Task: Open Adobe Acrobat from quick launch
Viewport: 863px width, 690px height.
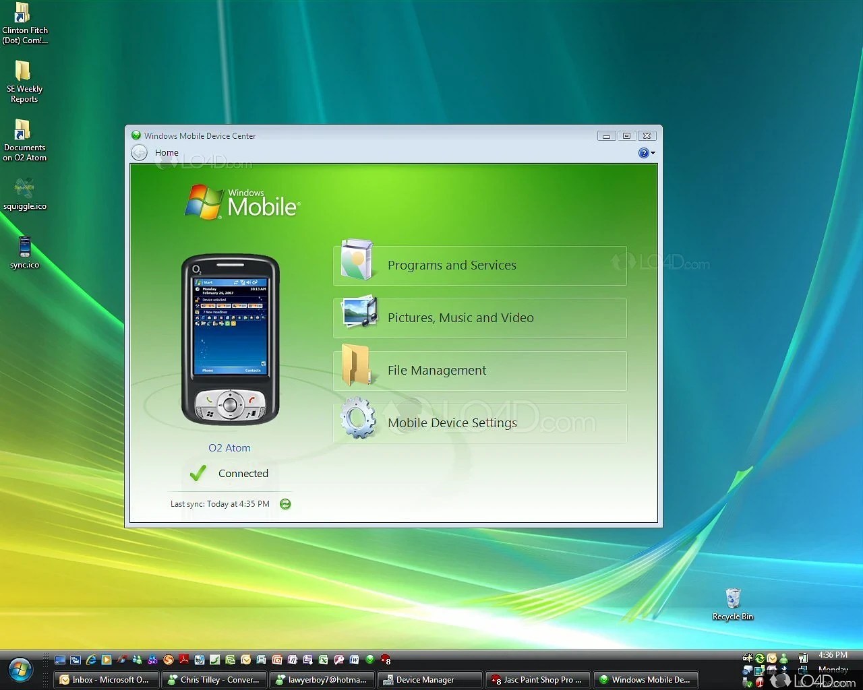Action: coord(184,660)
